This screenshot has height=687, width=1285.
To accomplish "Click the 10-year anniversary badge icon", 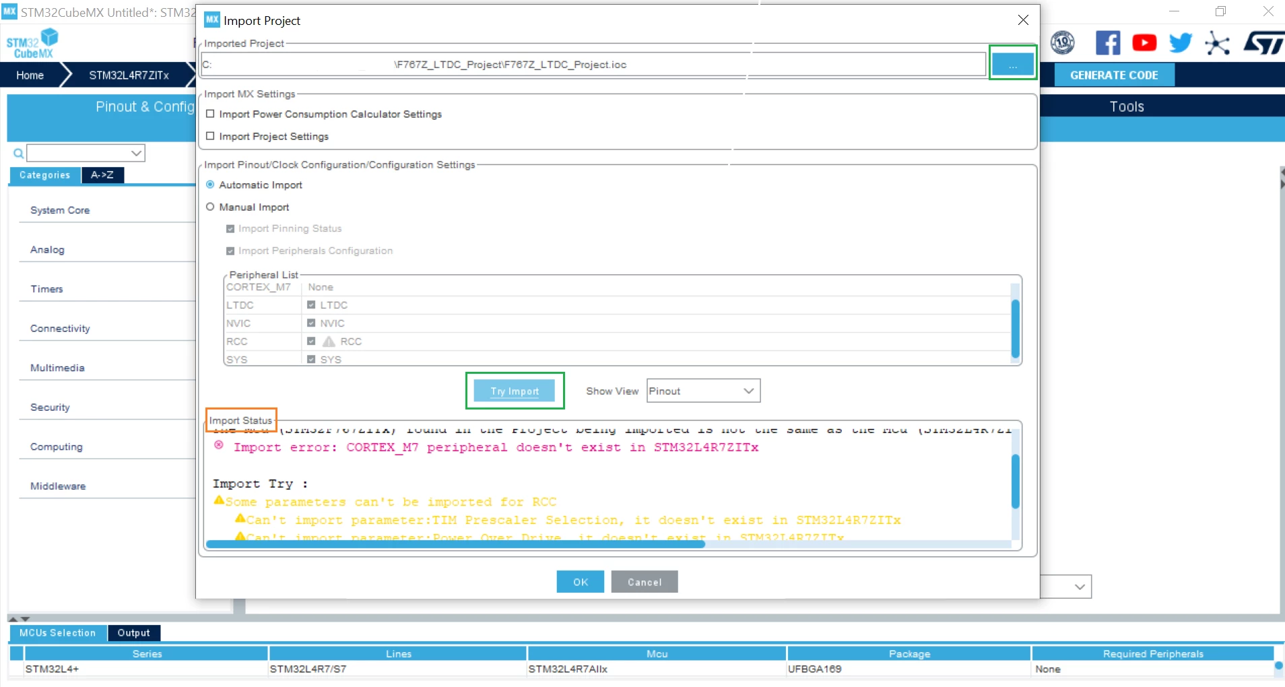I will pos(1063,43).
